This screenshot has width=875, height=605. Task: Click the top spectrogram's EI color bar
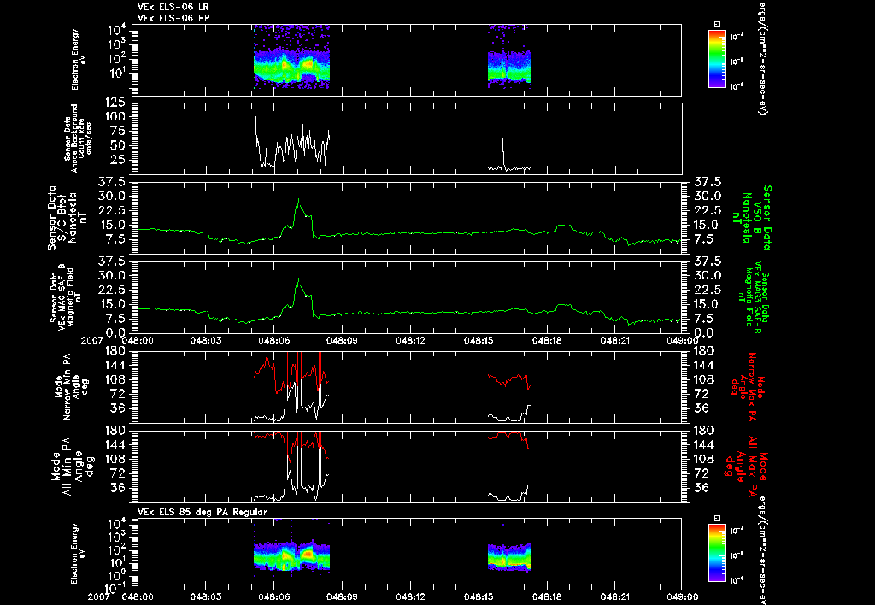pos(717,59)
